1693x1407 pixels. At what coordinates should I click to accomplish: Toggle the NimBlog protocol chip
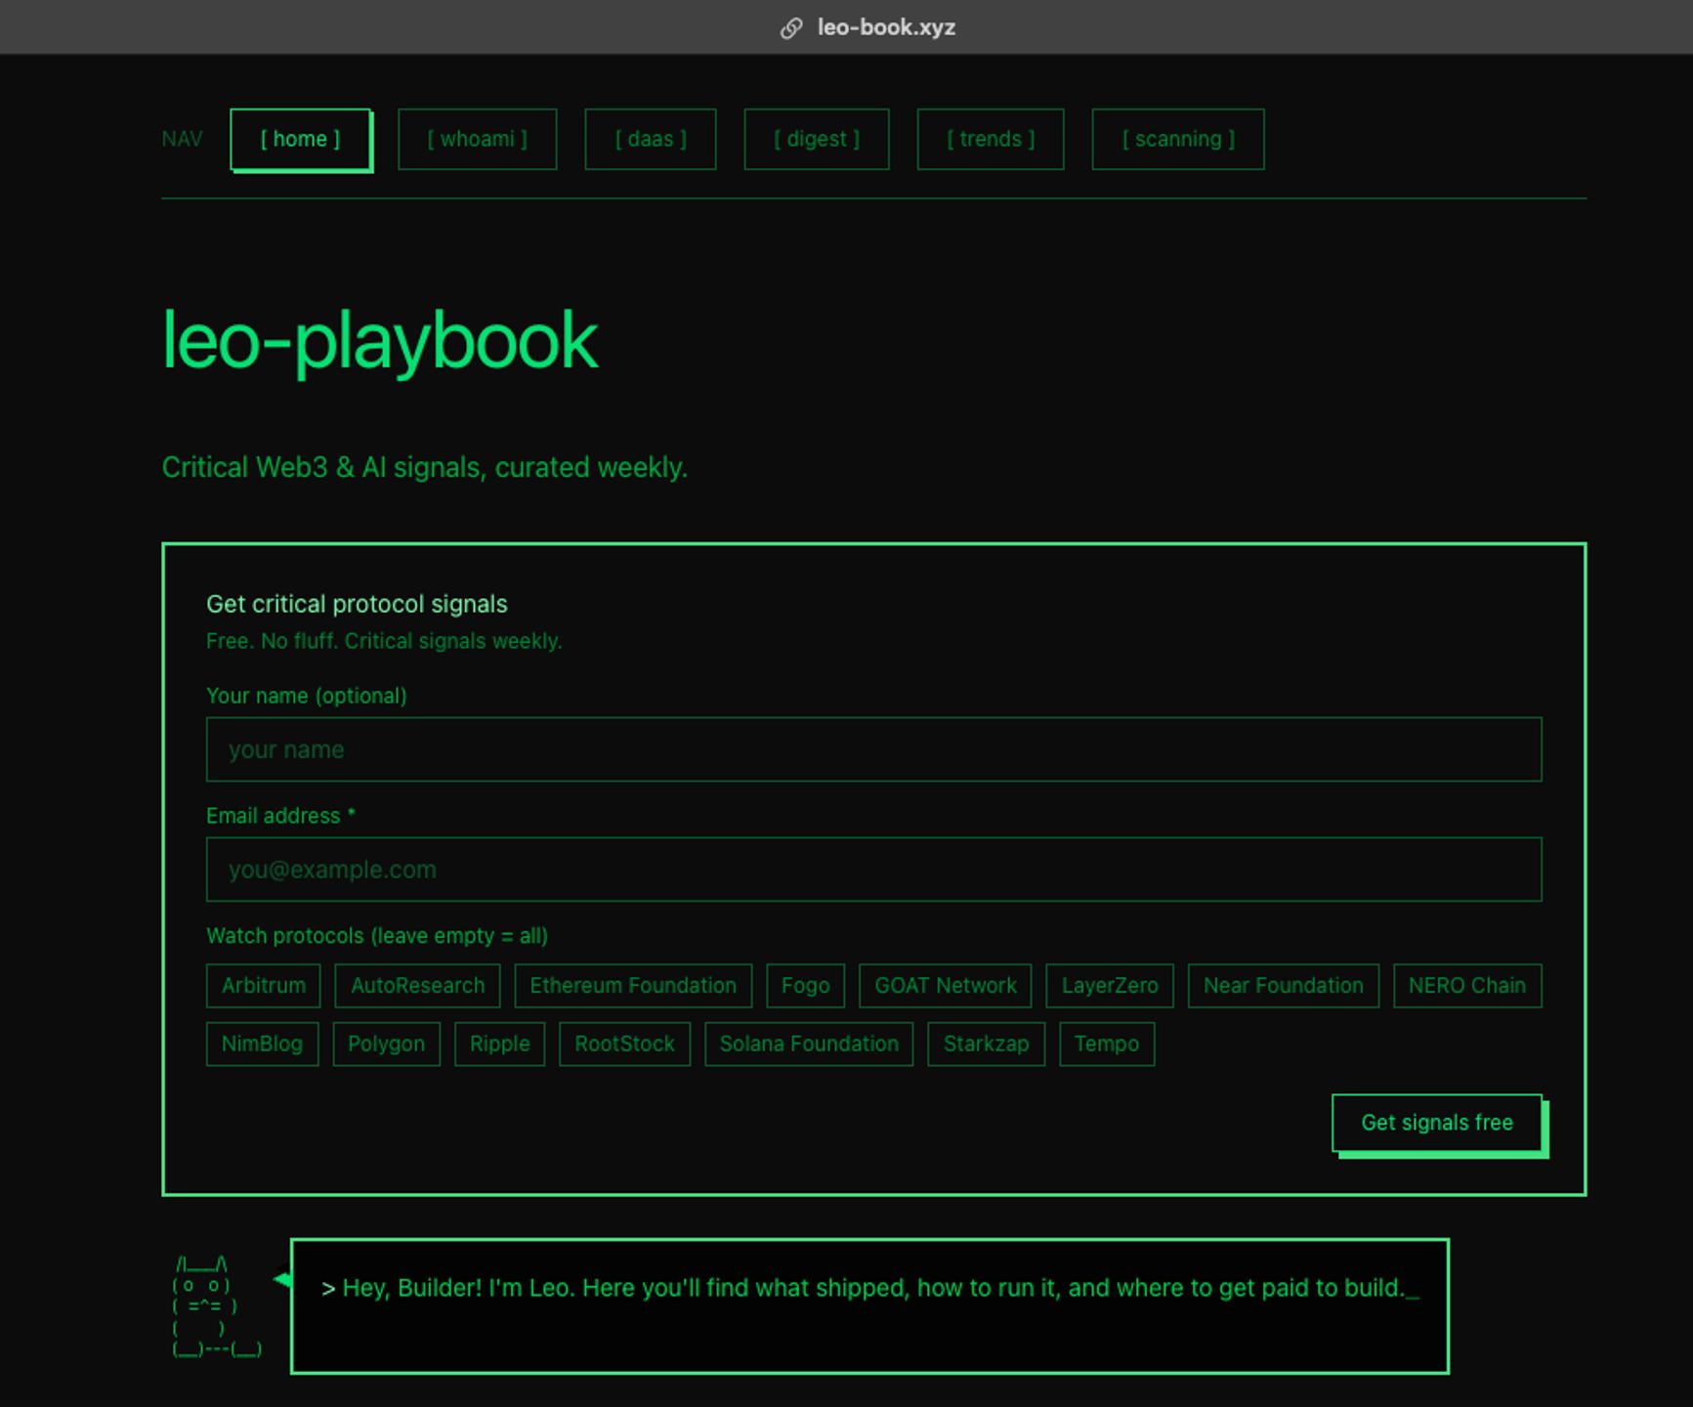262,1045
